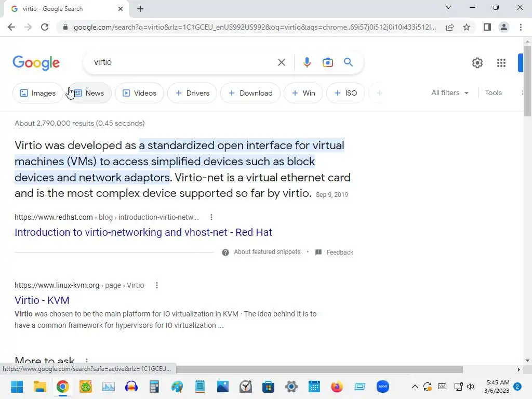Switch to Videos results
Screen dimensions: 532x399
[139, 93]
